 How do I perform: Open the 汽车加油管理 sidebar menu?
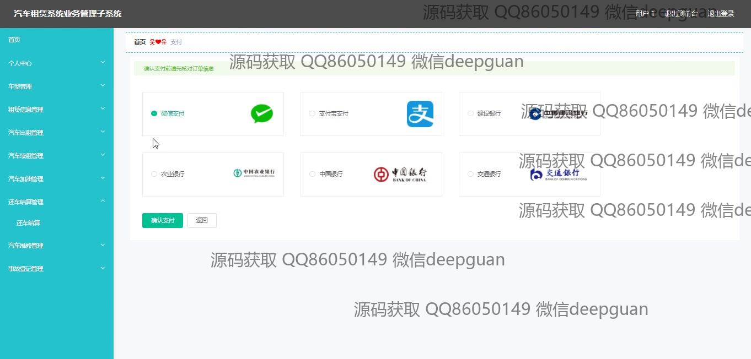point(57,179)
